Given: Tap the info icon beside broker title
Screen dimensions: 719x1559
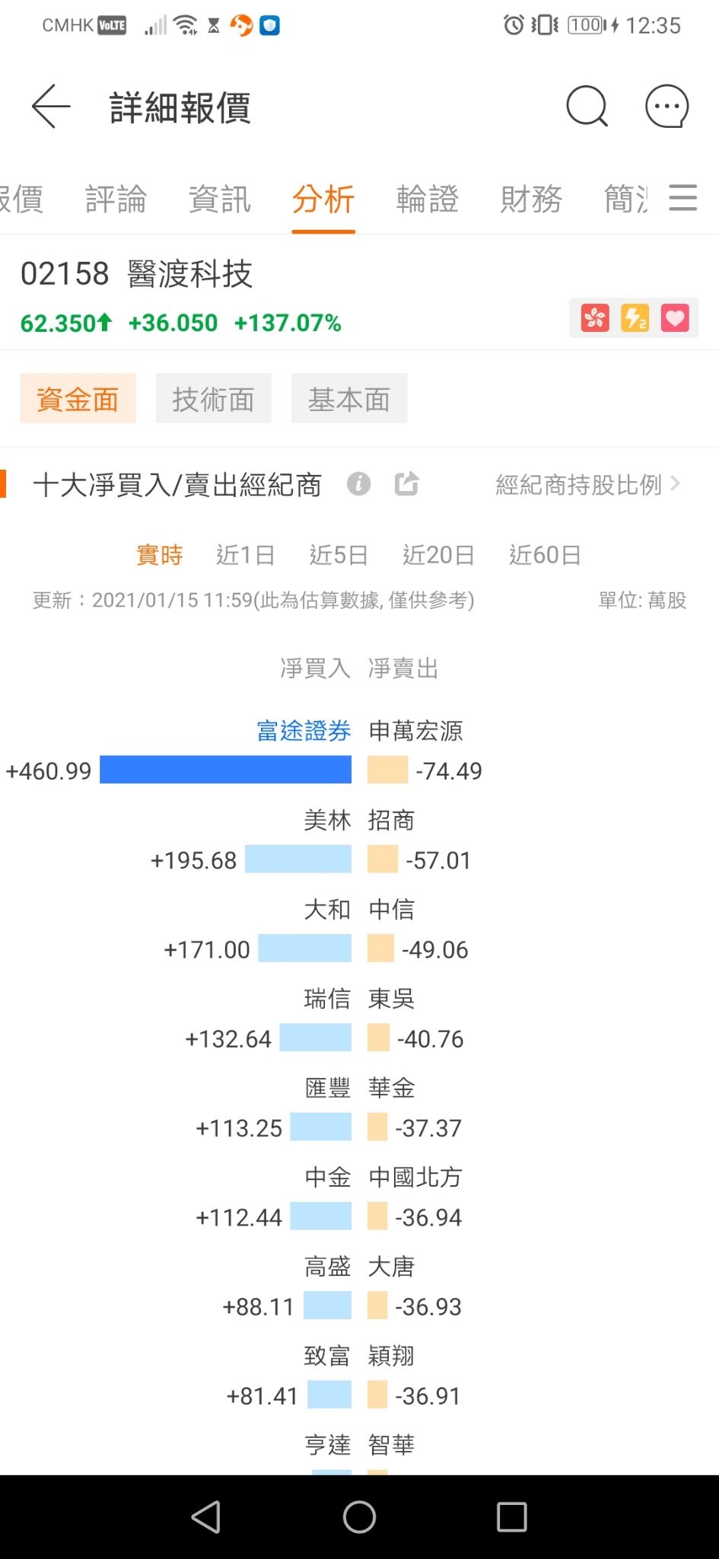Looking at the screenshot, I should tap(359, 484).
